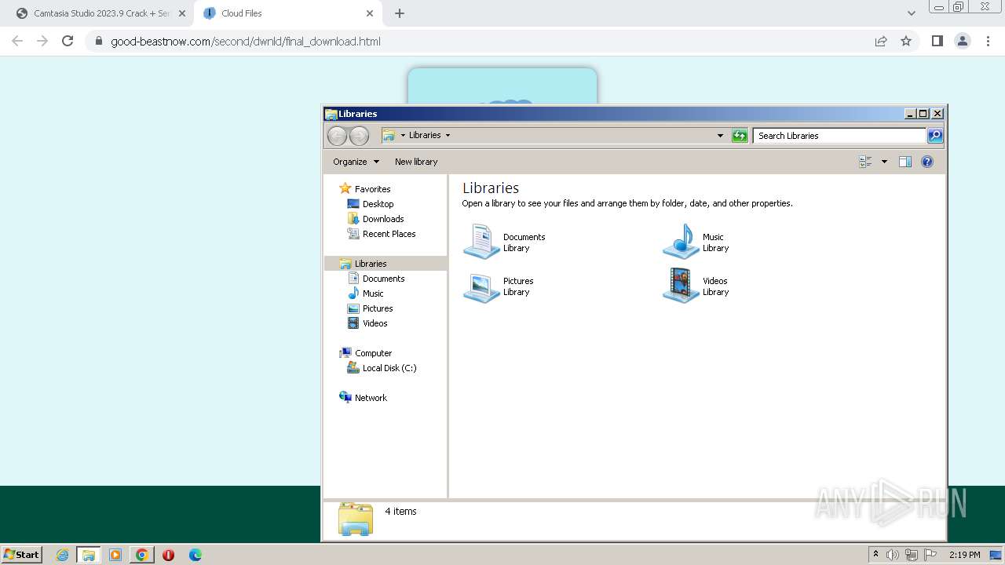Viewport: 1005px width, 565px height.
Task: Select Pictures in sidebar tree
Action: click(x=378, y=308)
